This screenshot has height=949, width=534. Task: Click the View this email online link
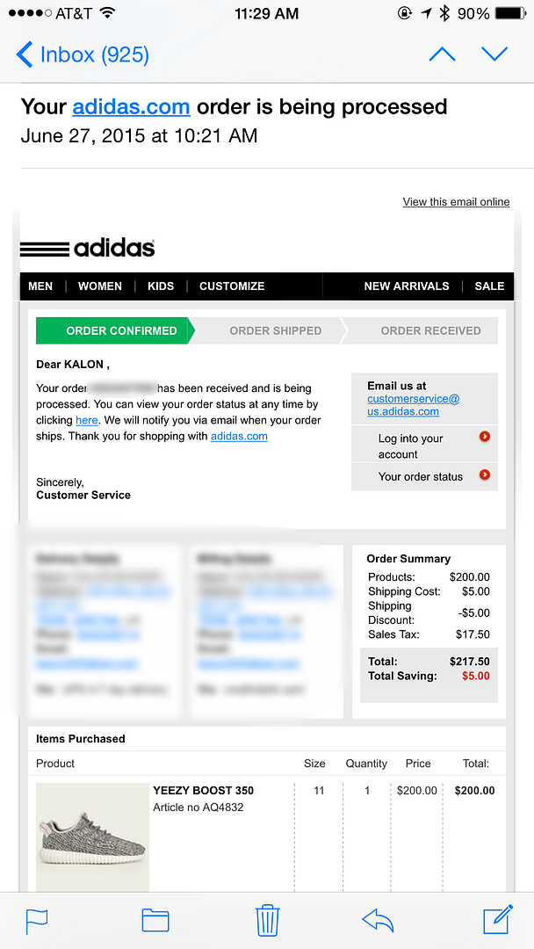tap(456, 202)
